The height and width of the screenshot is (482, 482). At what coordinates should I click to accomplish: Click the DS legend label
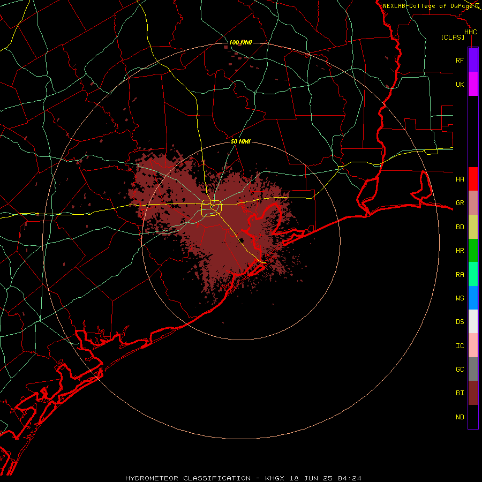tap(460, 322)
